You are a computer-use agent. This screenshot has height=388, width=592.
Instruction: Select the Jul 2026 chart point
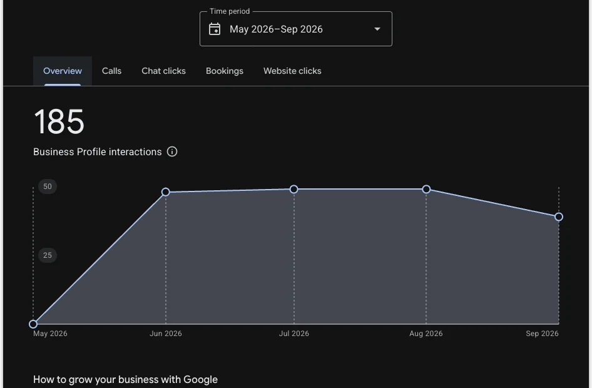coord(293,189)
